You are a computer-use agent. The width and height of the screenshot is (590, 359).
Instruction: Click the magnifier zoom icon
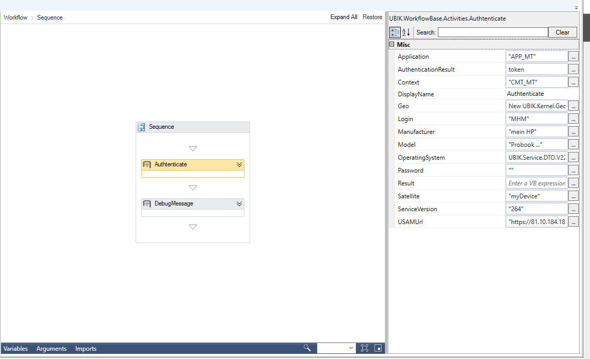pos(307,348)
